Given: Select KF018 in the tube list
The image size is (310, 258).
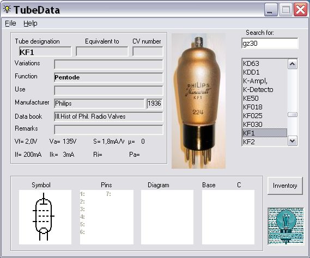Looking at the screenshot, I should [x=265, y=107].
